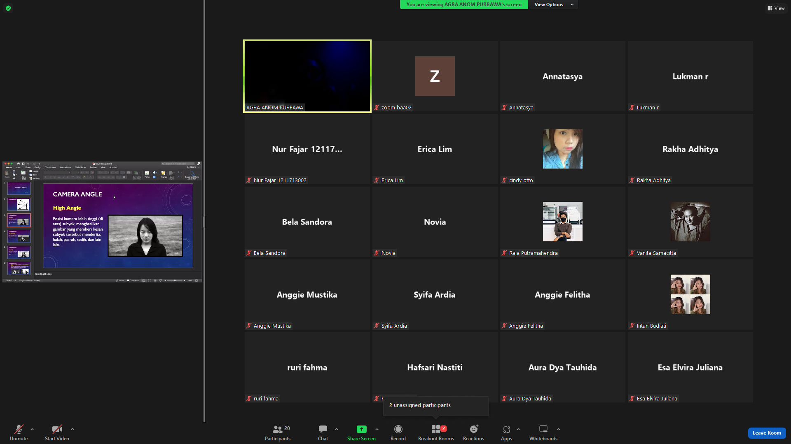Open the View Options dropdown
Screen dimensions: 791x444
coord(553,5)
